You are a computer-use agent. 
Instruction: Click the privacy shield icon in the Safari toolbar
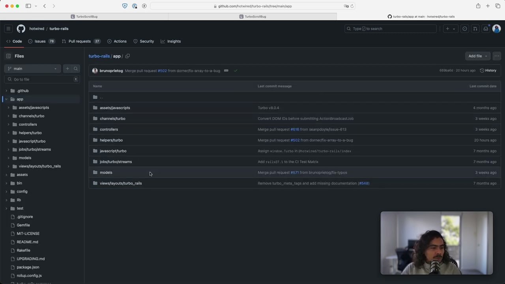click(125, 6)
